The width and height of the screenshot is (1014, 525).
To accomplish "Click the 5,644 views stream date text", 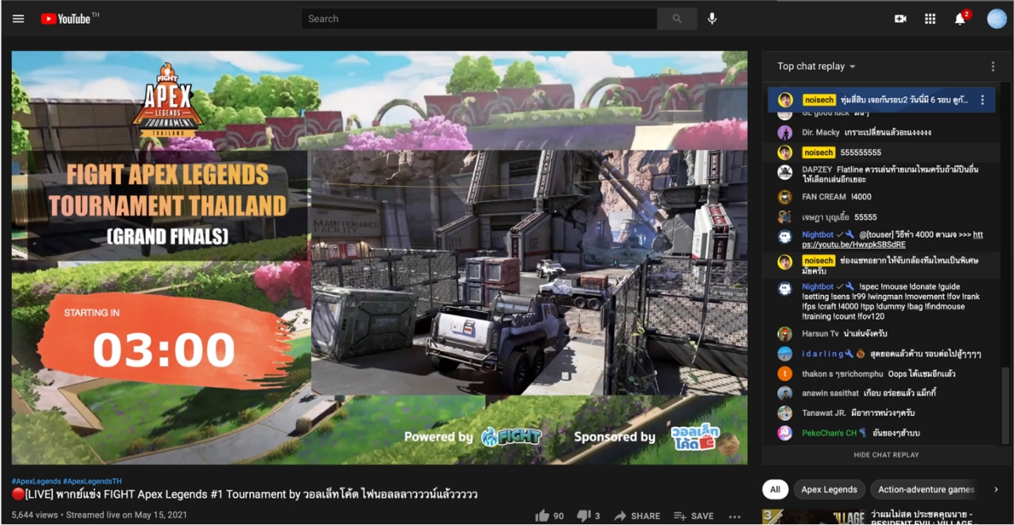I will tap(100, 515).
